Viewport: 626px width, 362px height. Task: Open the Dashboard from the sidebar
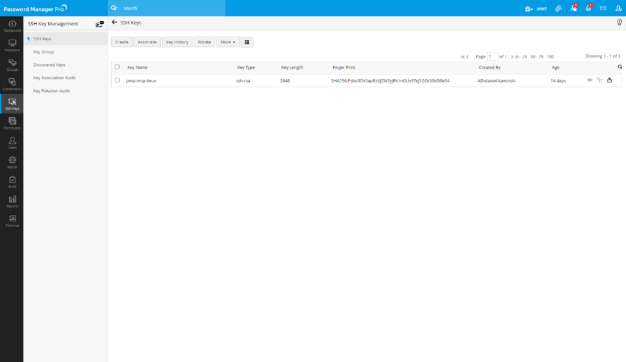12,26
